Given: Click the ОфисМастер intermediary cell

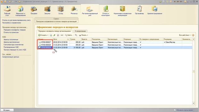Looking at the screenshot, I should pos(172,42).
